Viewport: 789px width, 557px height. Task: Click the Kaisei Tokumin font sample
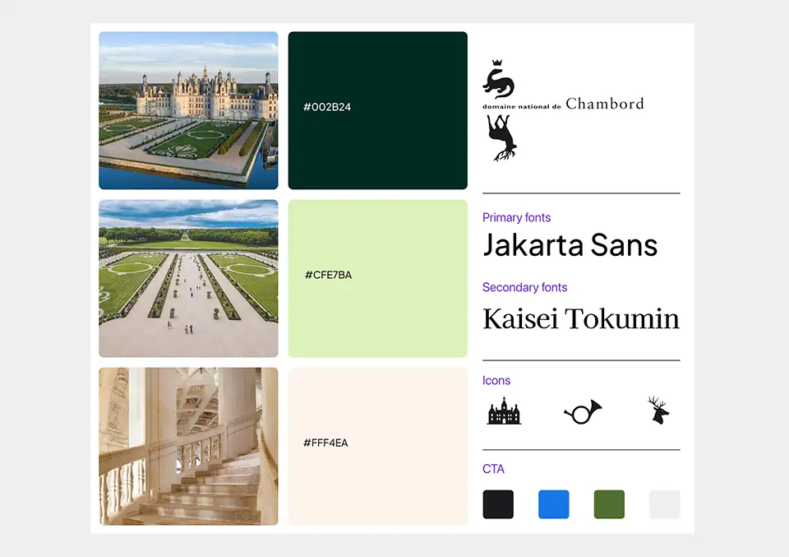coord(580,318)
